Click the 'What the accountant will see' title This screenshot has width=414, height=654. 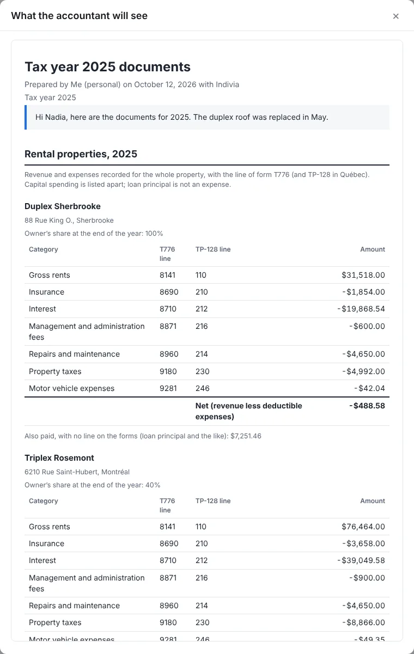(x=79, y=16)
